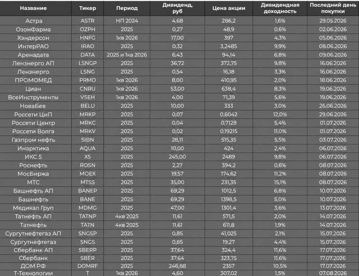Click the CNRU ticker cell

(88, 89)
